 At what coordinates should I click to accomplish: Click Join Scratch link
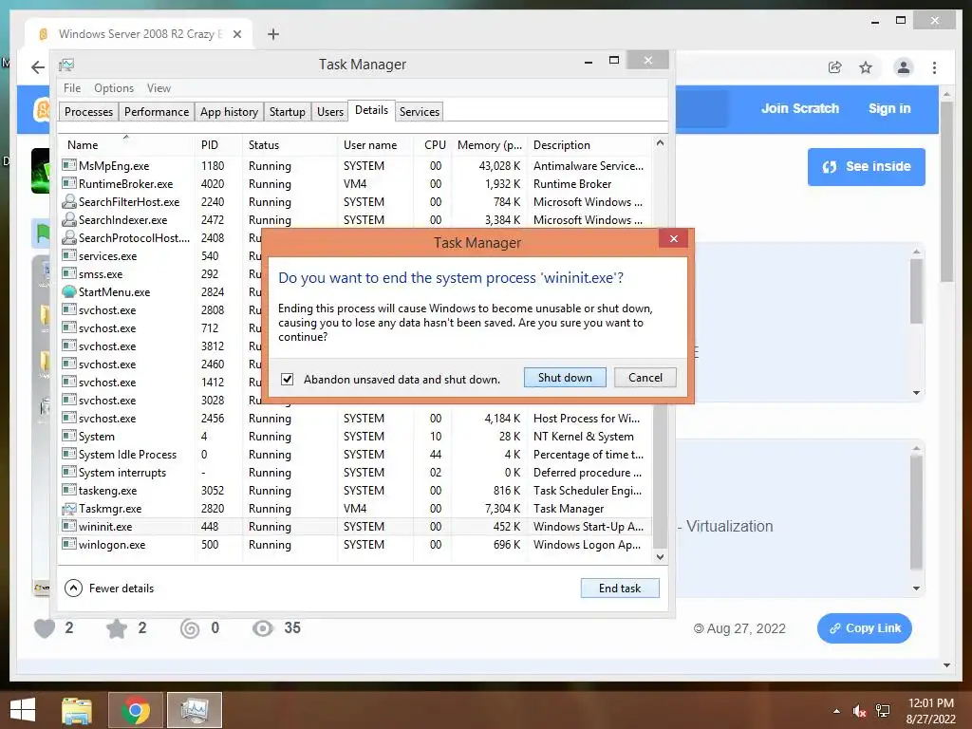coord(799,108)
